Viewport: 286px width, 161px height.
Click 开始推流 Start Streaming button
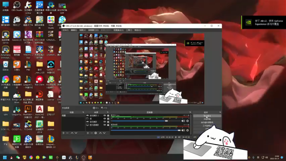[207, 116]
